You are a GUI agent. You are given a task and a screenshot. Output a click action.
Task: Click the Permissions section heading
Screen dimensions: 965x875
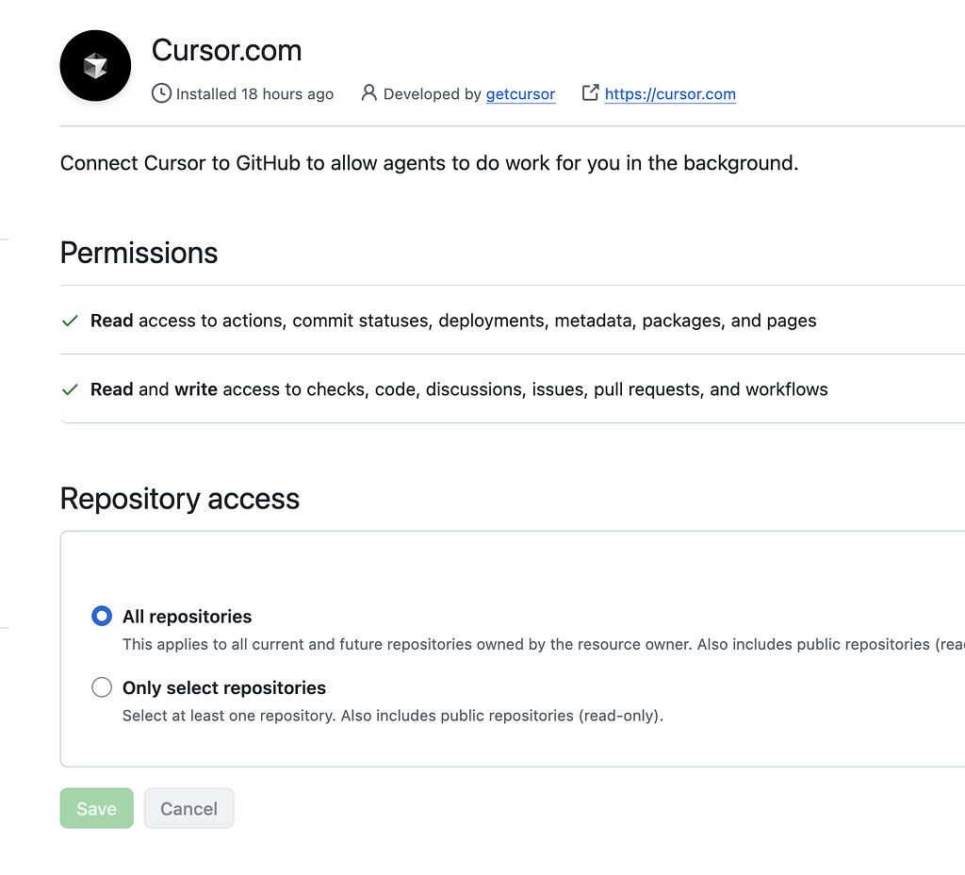[139, 253]
